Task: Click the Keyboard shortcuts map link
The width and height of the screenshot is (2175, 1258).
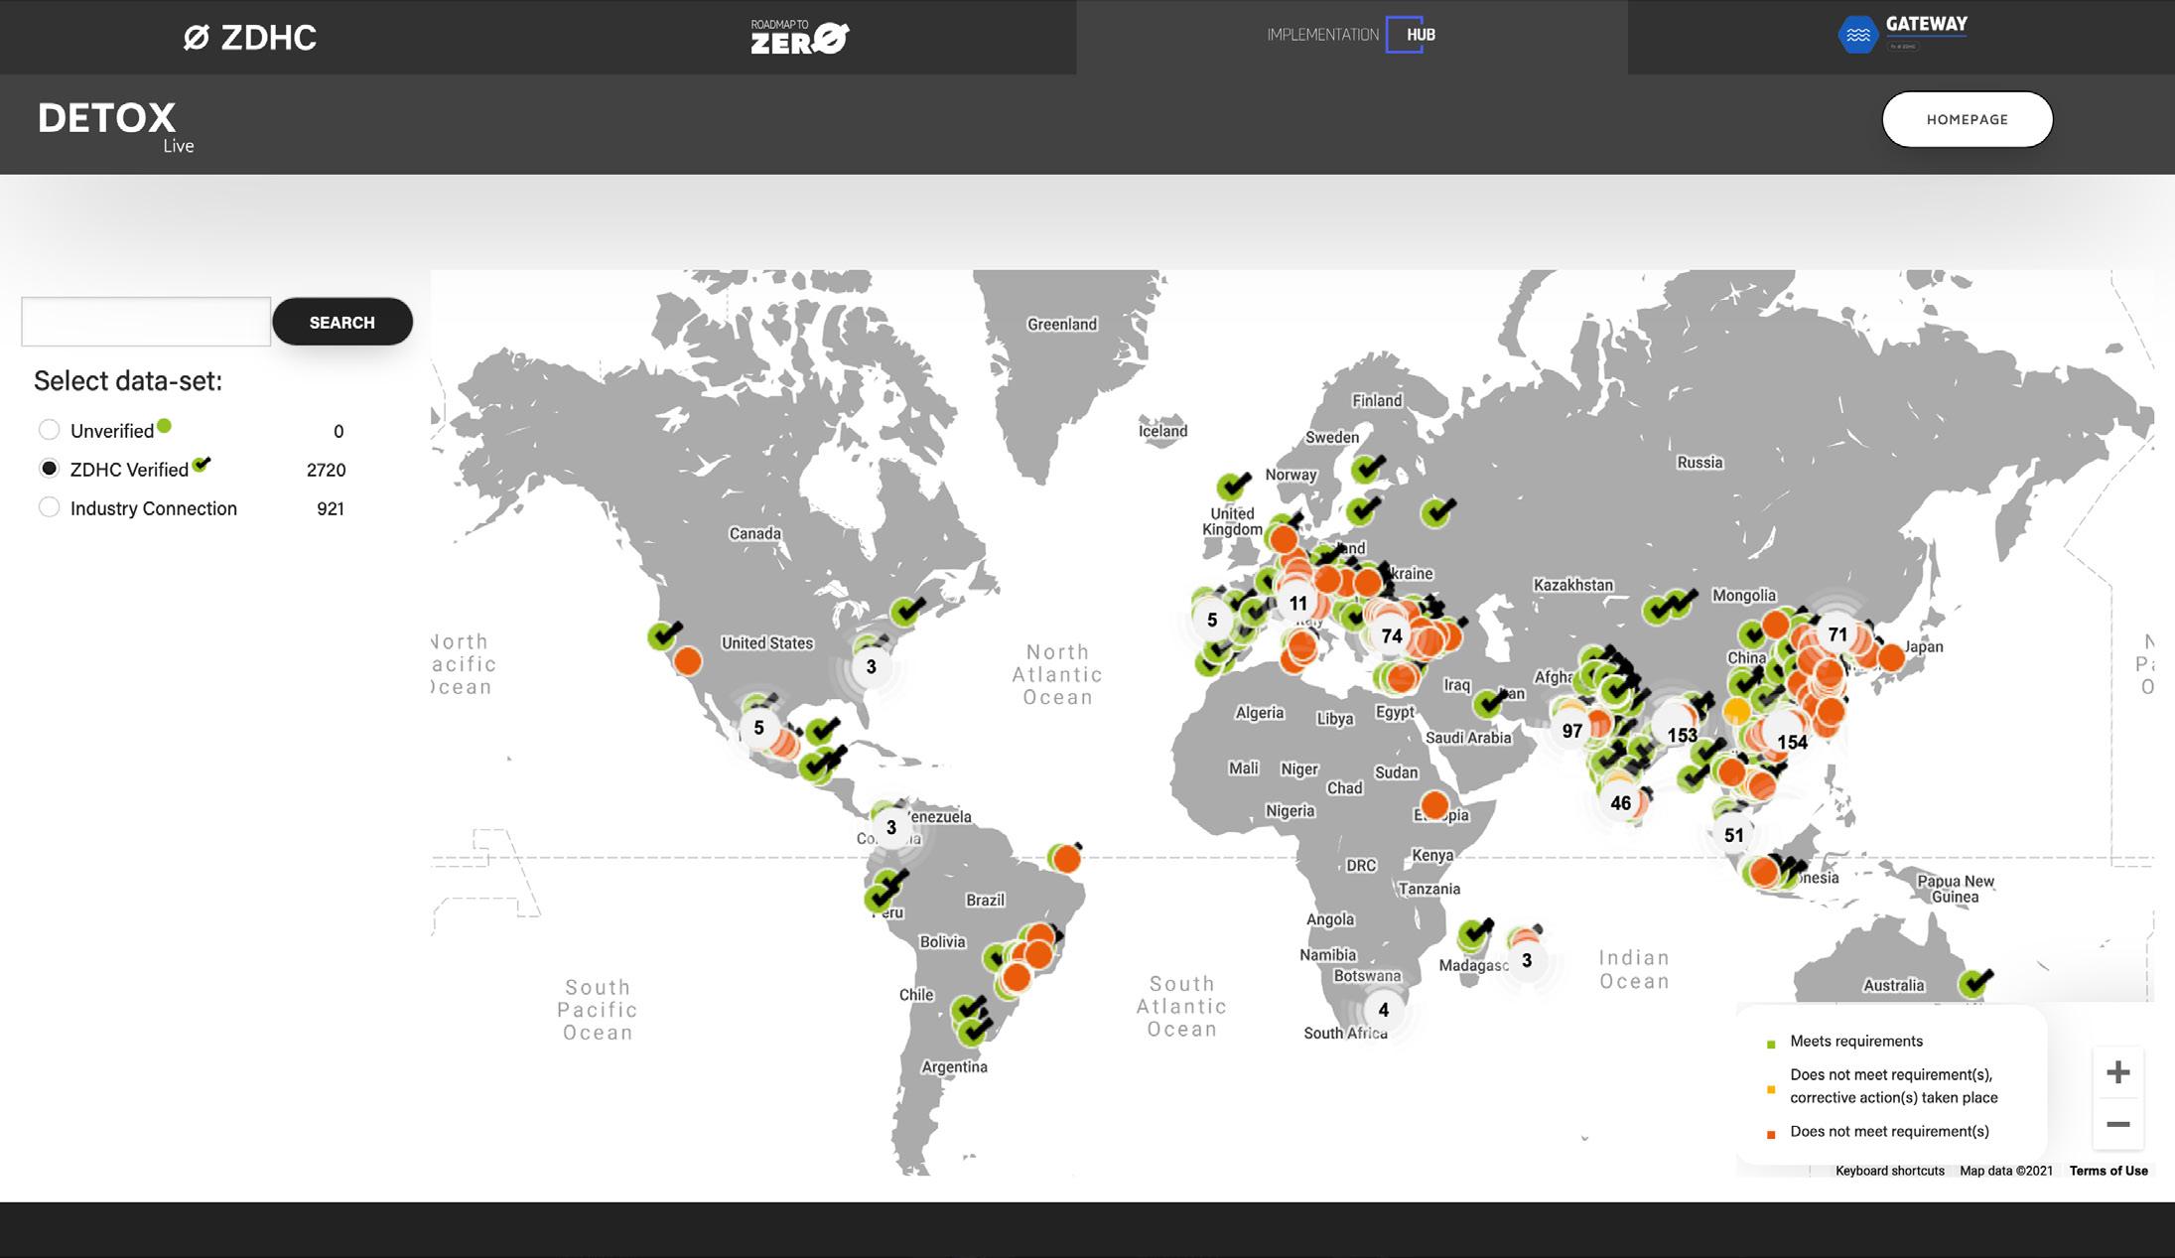Action: click(1889, 1171)
